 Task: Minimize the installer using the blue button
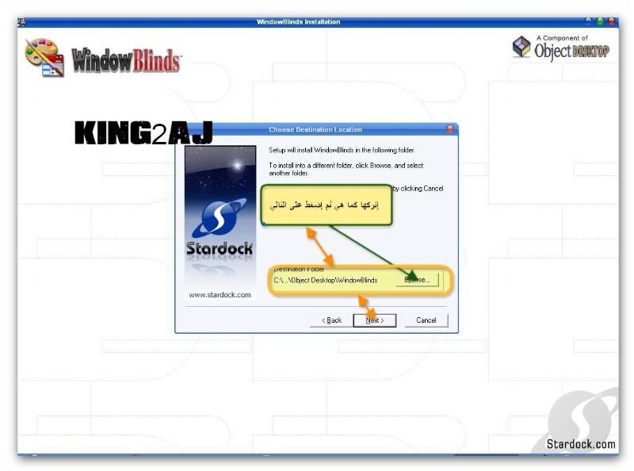[x=589, y=21]
